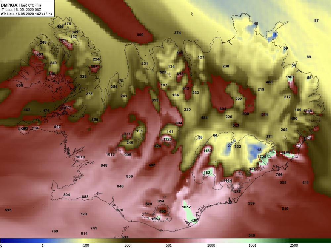Click the map value 1109
Viewport: 331px width, 248px height.
point(307,138)
